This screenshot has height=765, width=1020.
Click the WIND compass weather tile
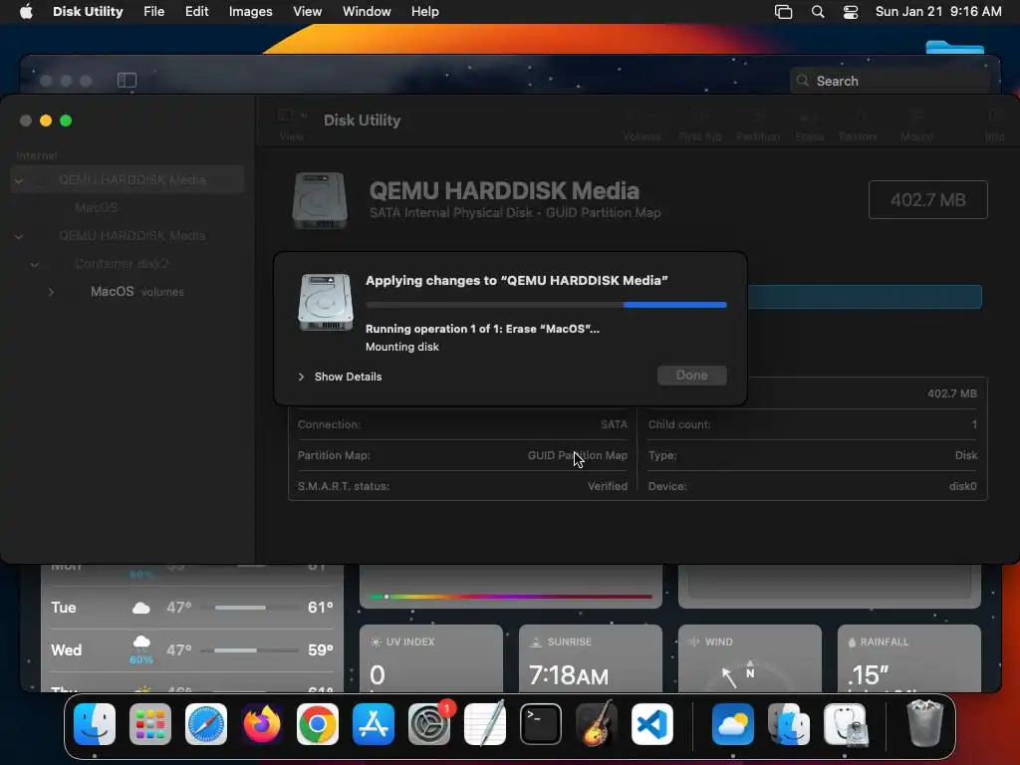coord(749,658)
